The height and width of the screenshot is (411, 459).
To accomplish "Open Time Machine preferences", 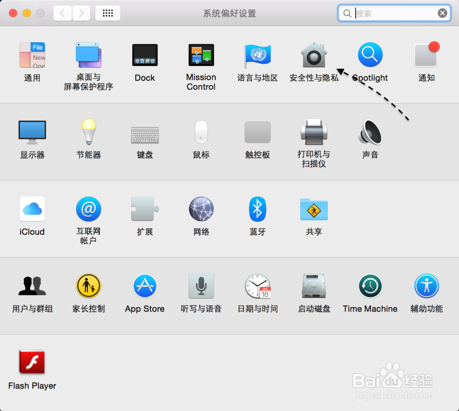I will [370, 286].
